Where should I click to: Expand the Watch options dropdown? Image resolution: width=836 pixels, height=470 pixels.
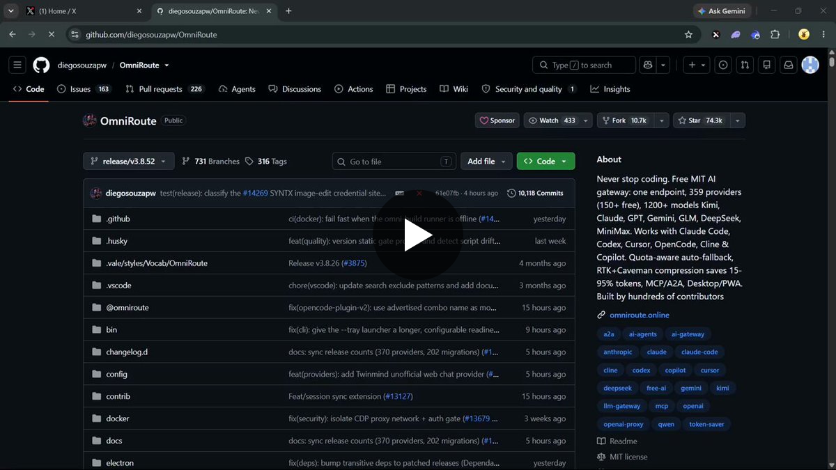point(586,120)
